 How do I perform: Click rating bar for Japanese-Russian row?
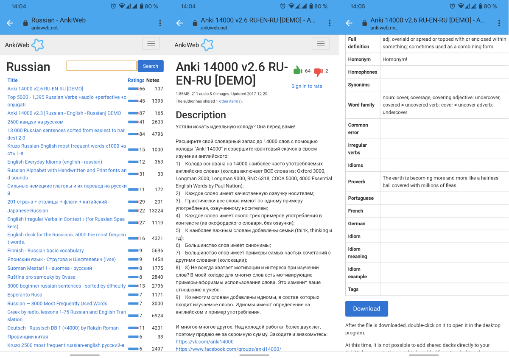(133, 211)
